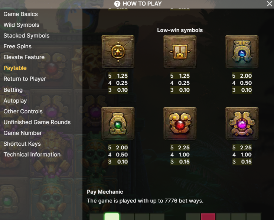Open the Autoplay help topic
274x220 pixels.
pos(15,101)
